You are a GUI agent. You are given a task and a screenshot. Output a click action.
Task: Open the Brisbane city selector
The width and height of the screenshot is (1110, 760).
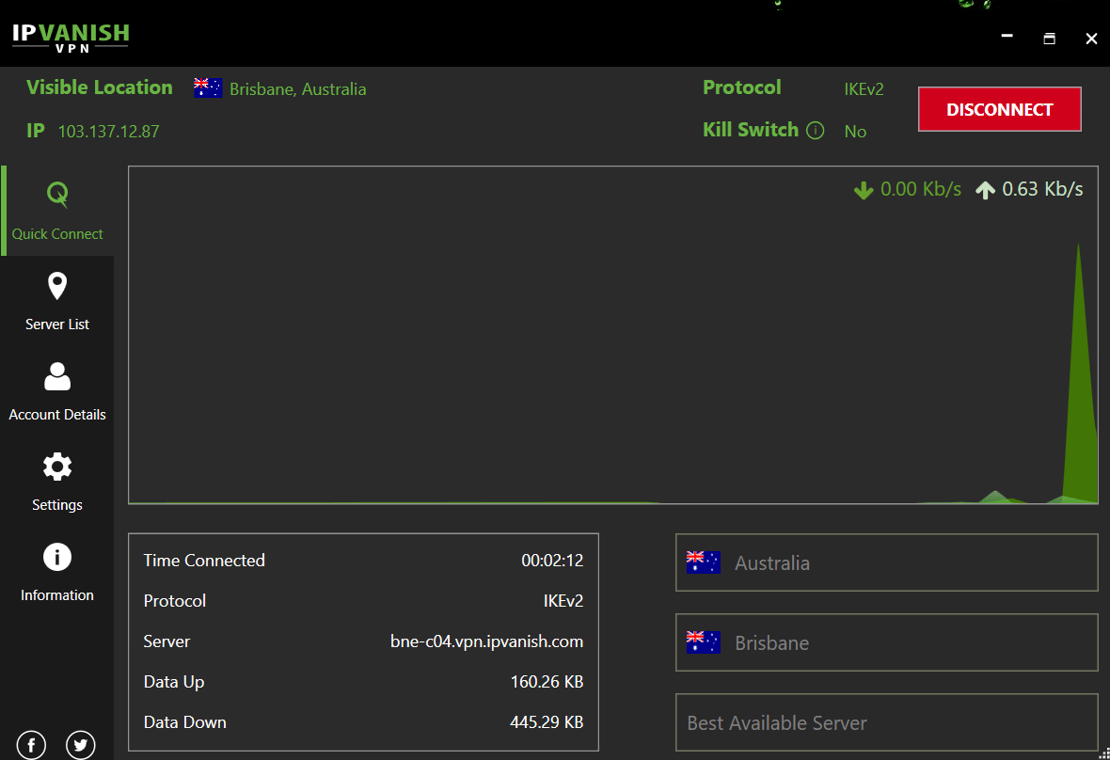(x=885, y=642)
